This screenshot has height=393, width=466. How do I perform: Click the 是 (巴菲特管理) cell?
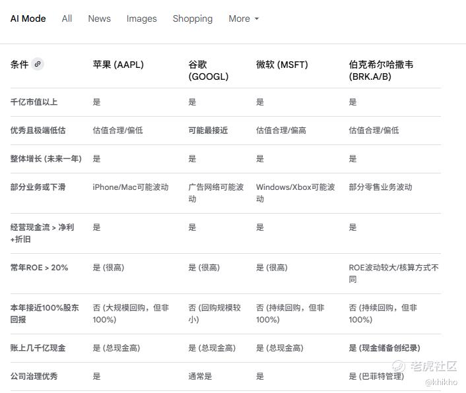point(376,377)
